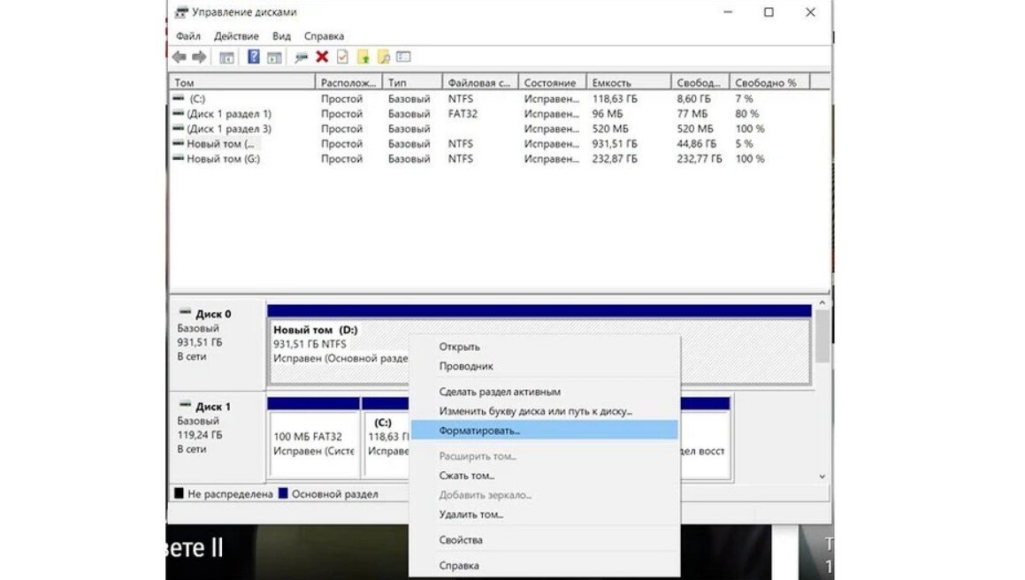Open the Действие menu
Screen dimensions: 1025x580
237,36
